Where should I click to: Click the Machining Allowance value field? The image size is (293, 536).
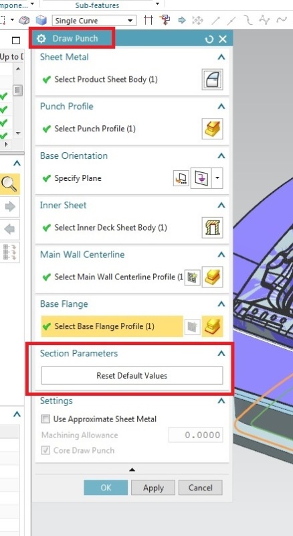click(x=196, y=435)
